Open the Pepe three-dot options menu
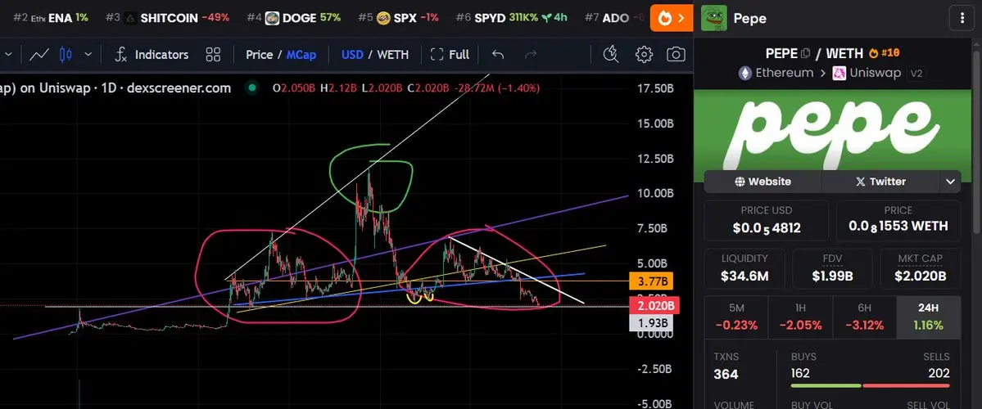Image resolution: width=982 pixels, height=409 pixels. [x=962, y=18]
